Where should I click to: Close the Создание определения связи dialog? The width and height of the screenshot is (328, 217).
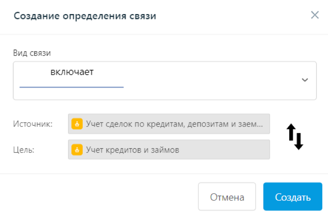(315, 16)
